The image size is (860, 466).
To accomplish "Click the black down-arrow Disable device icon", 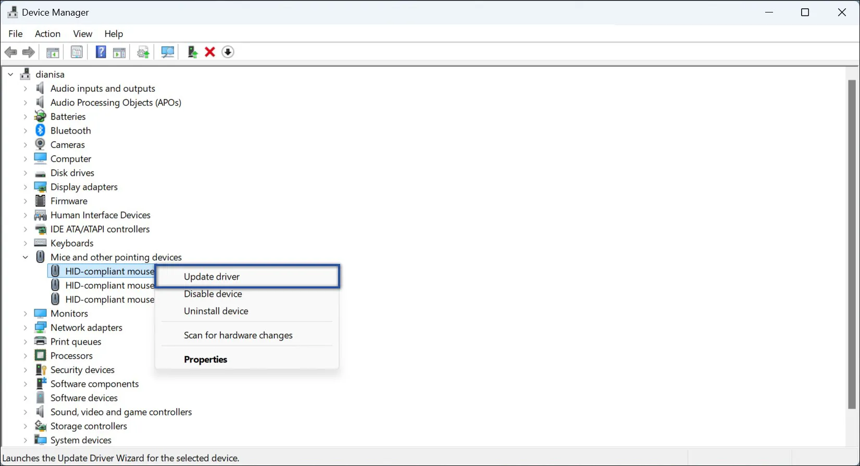I will pos(228,52).
